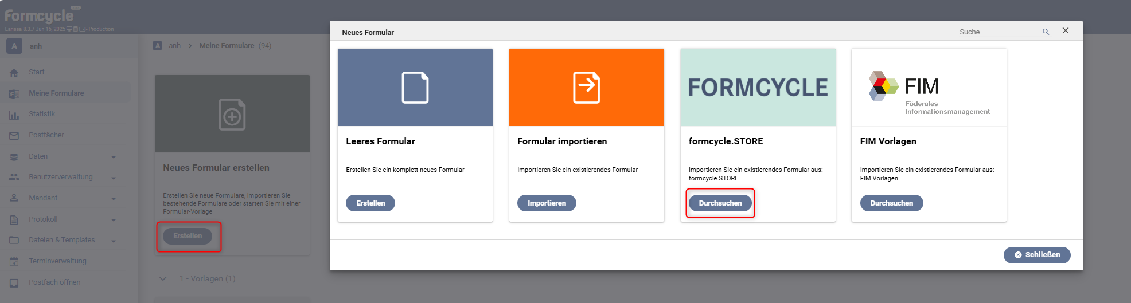The image size is (1131, 303).
Task: Expand the Daten submenu arrow
Action: click(x=114, y=157)
